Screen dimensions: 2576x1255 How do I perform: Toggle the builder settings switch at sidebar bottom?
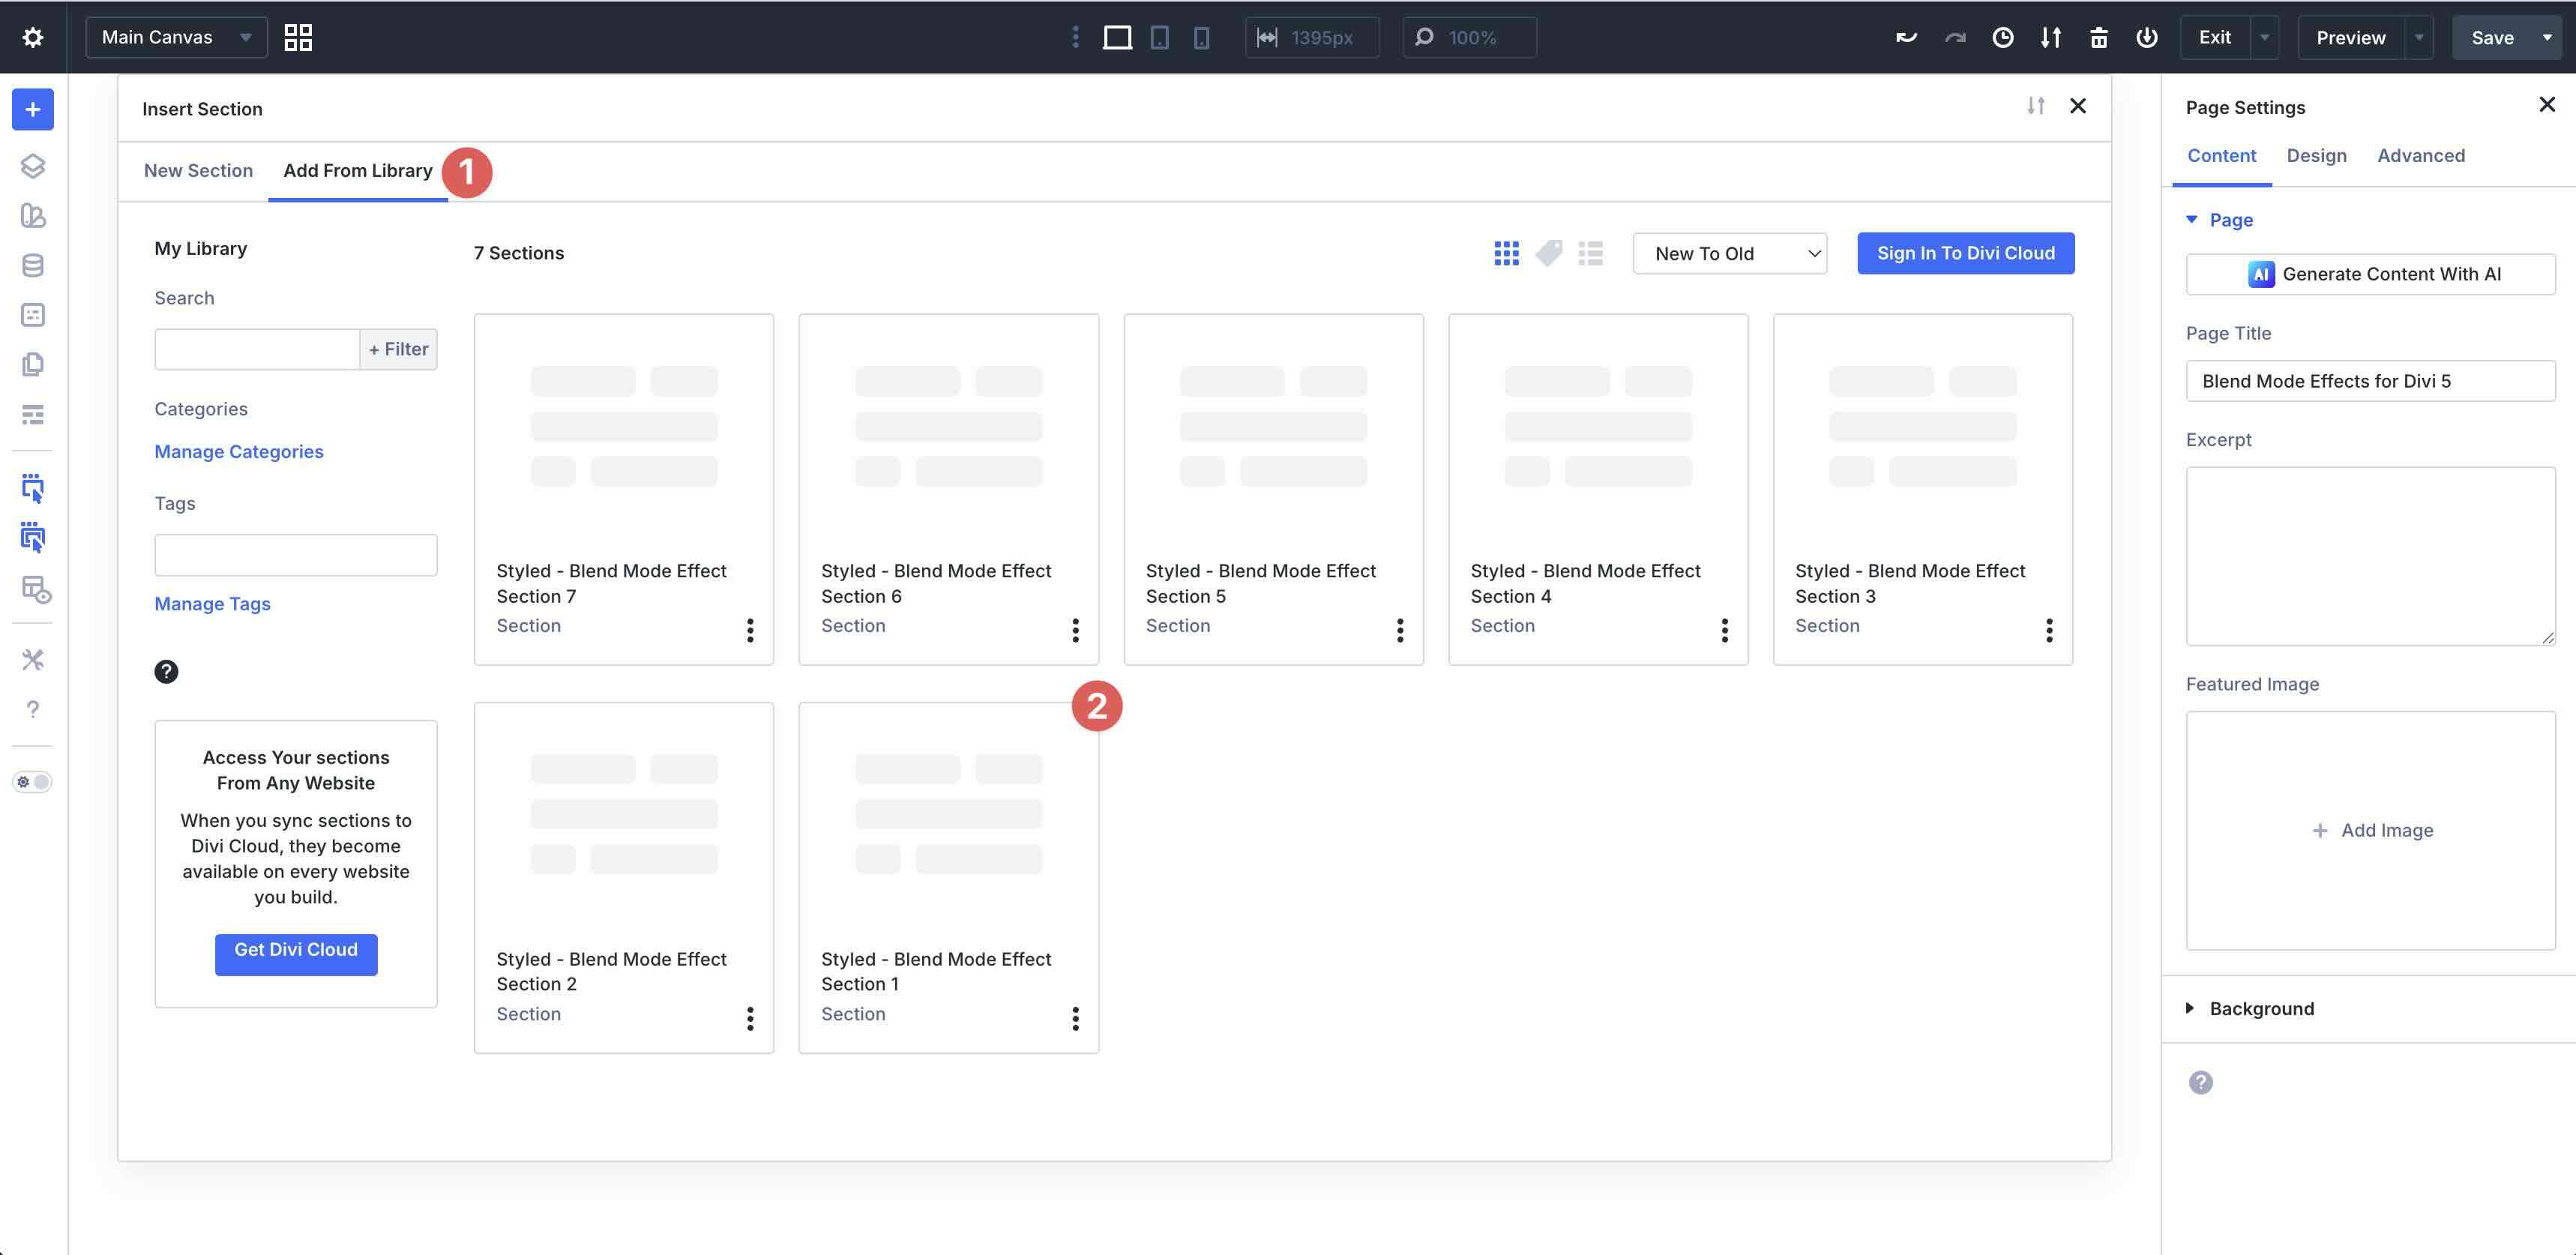[32, 782]
